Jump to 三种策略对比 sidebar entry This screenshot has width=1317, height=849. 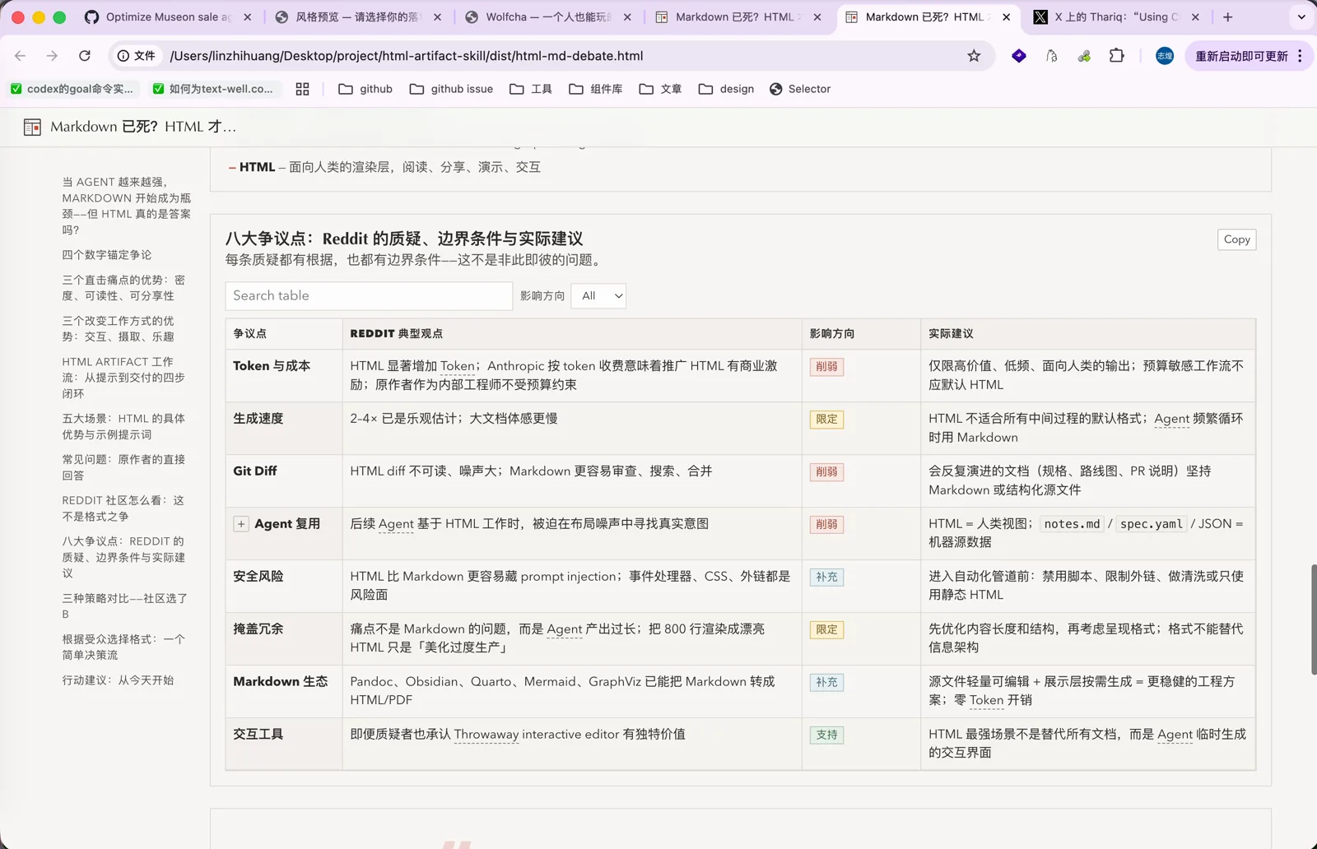(x=125, y=606)
